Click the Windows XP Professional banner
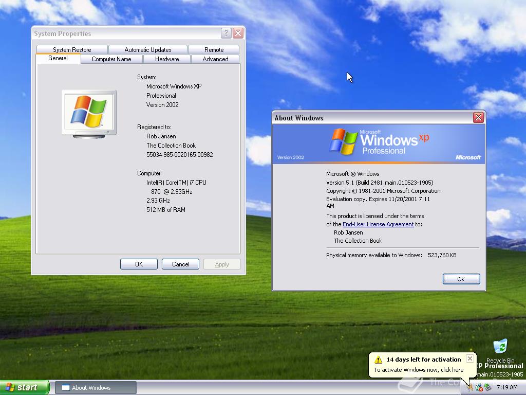 click(379, 144)
